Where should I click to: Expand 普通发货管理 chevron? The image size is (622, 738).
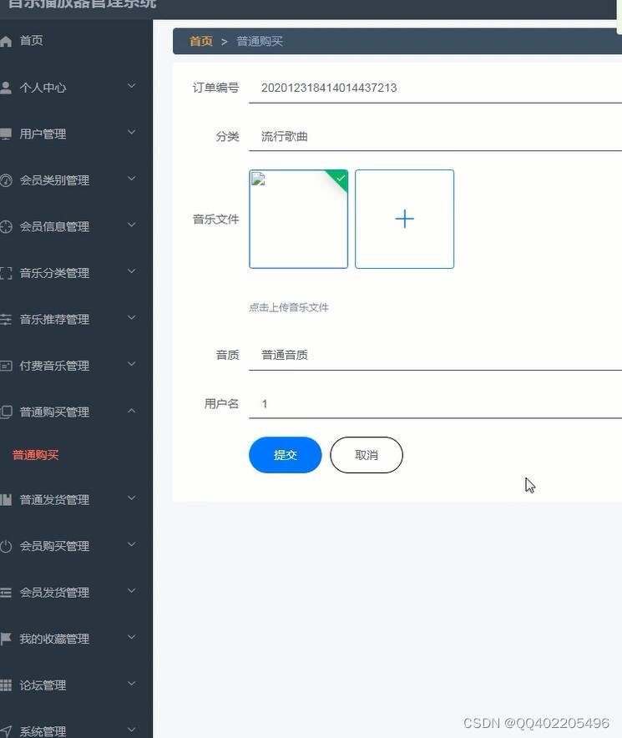point(132,498)
